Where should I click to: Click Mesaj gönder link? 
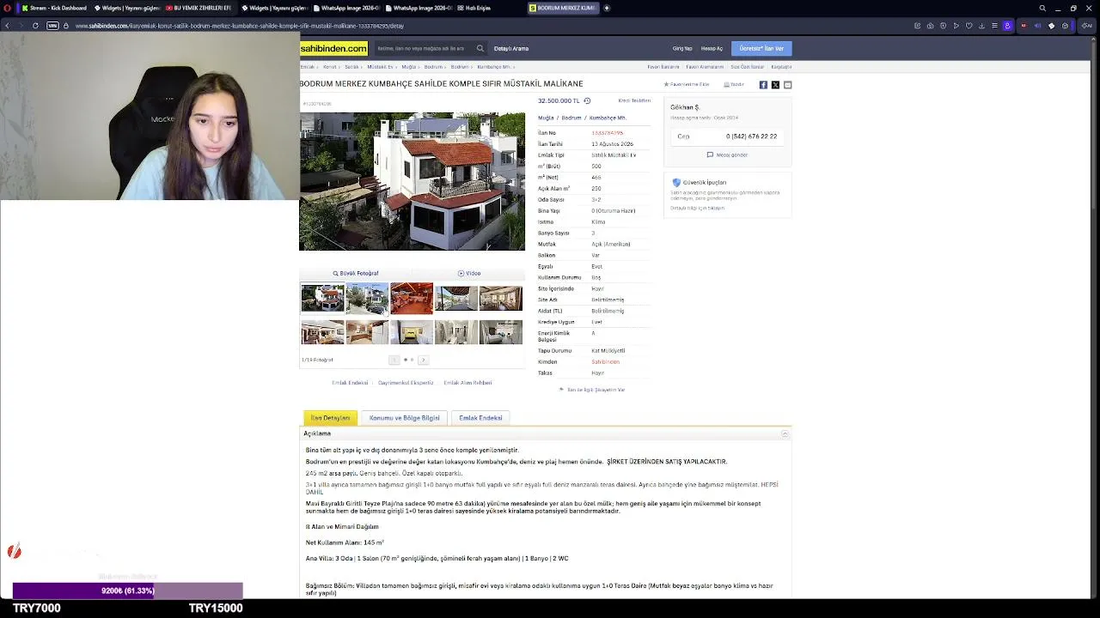pyautogui.click(x=727, y=155)
